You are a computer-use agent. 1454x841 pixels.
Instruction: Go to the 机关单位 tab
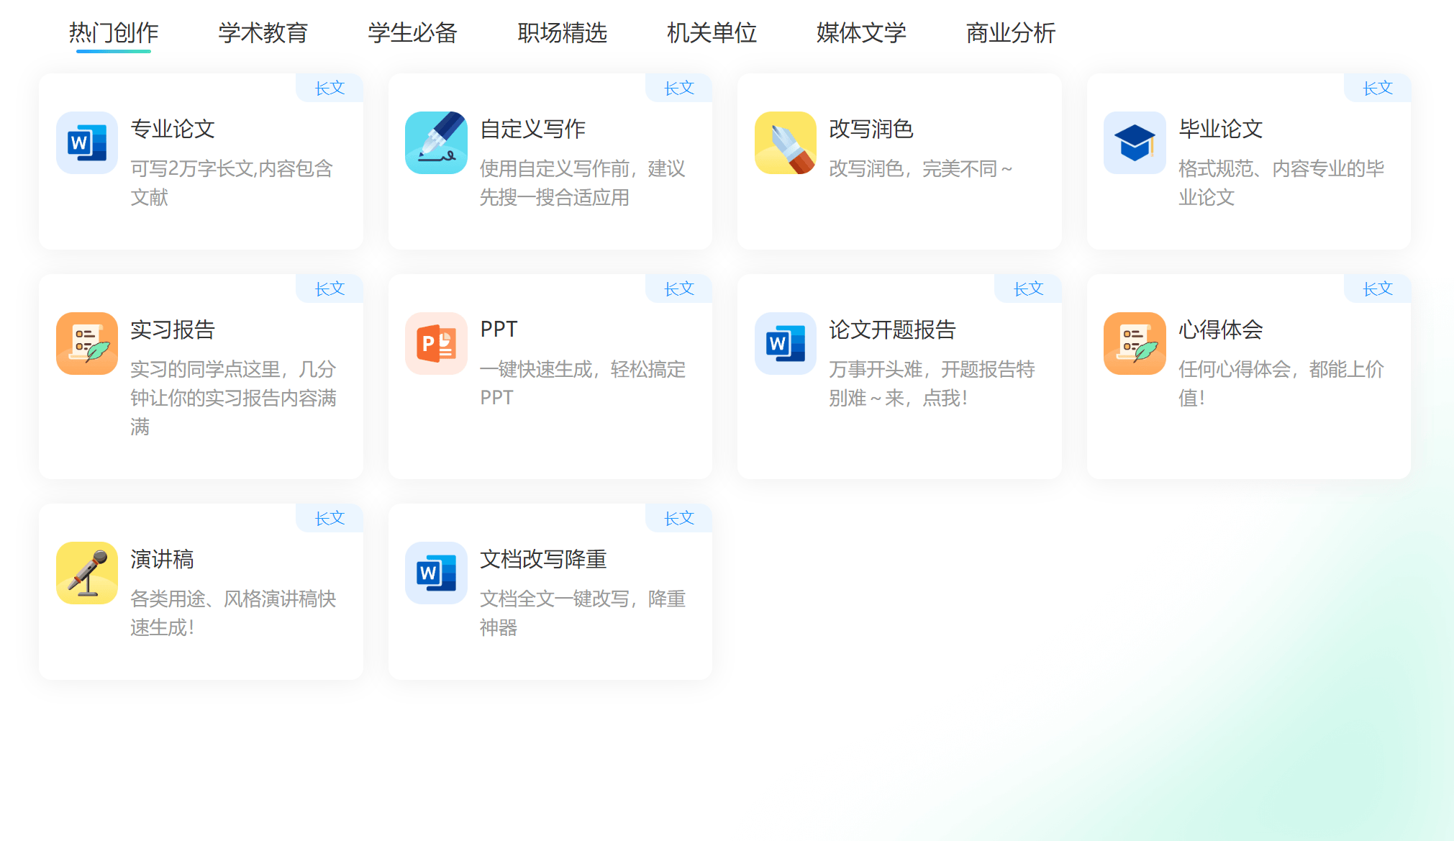pos(712,33)
